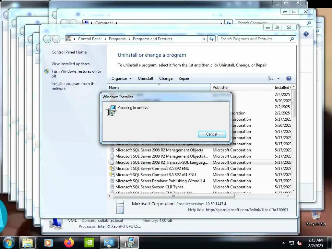Open the Recycle Bin desktop icon
Viewport: 332px width, 249px height.
click(316, 218)
